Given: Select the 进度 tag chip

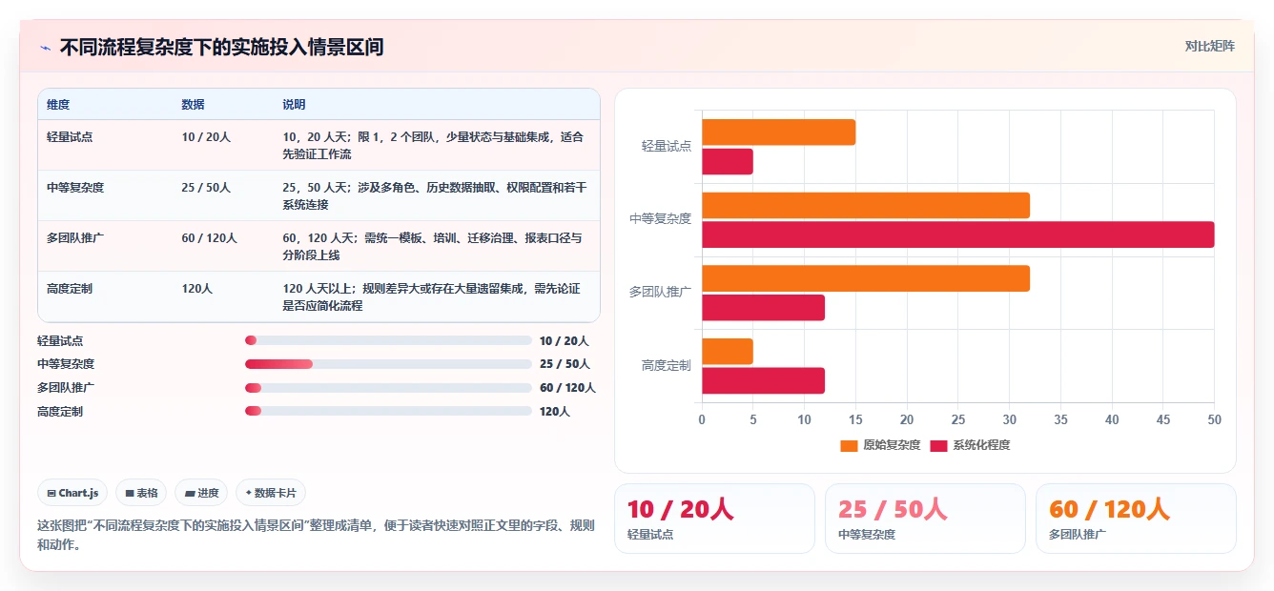Looking at the screenshot, I should [201, 493].
